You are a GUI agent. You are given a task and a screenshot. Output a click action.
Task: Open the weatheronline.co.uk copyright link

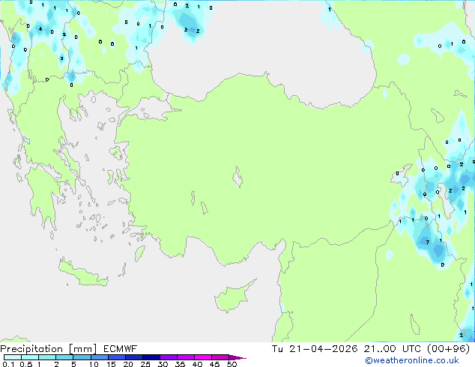[x=412, y=360]
